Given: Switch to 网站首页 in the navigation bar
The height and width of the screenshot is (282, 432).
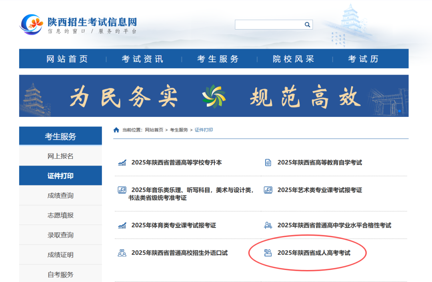Looking at the screenshot, I should click(x=67, y=58).
